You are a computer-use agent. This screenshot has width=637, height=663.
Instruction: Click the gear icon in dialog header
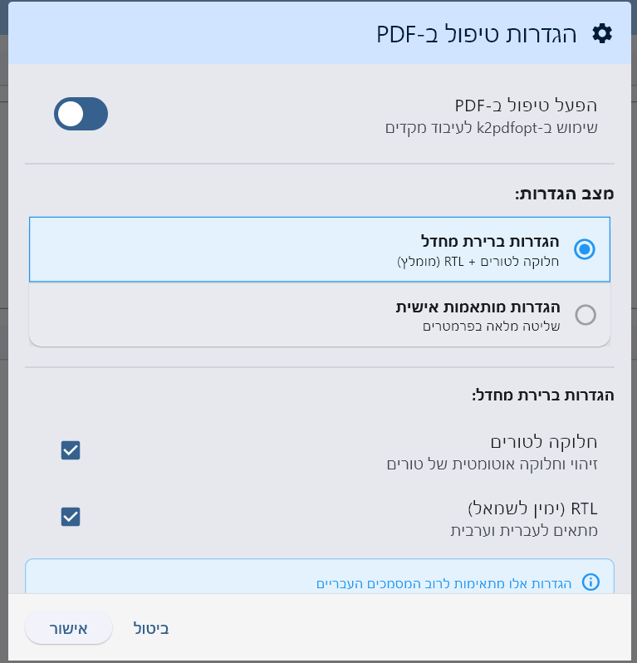click(602, 34)
